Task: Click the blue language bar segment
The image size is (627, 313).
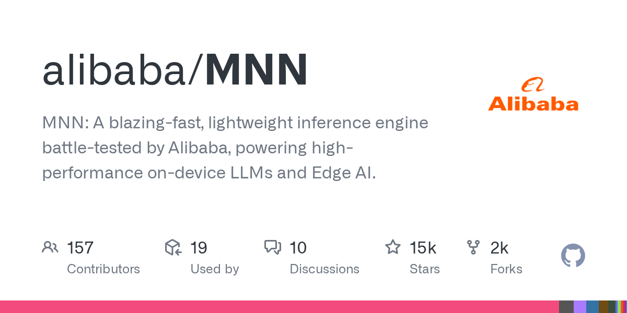Action: coord(593,307)
